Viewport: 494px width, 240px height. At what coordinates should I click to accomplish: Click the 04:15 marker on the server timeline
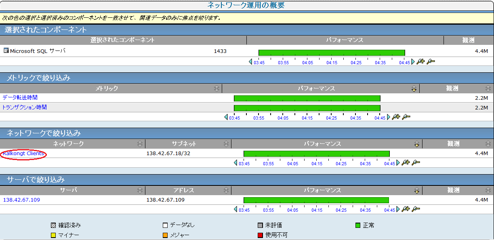317,210
